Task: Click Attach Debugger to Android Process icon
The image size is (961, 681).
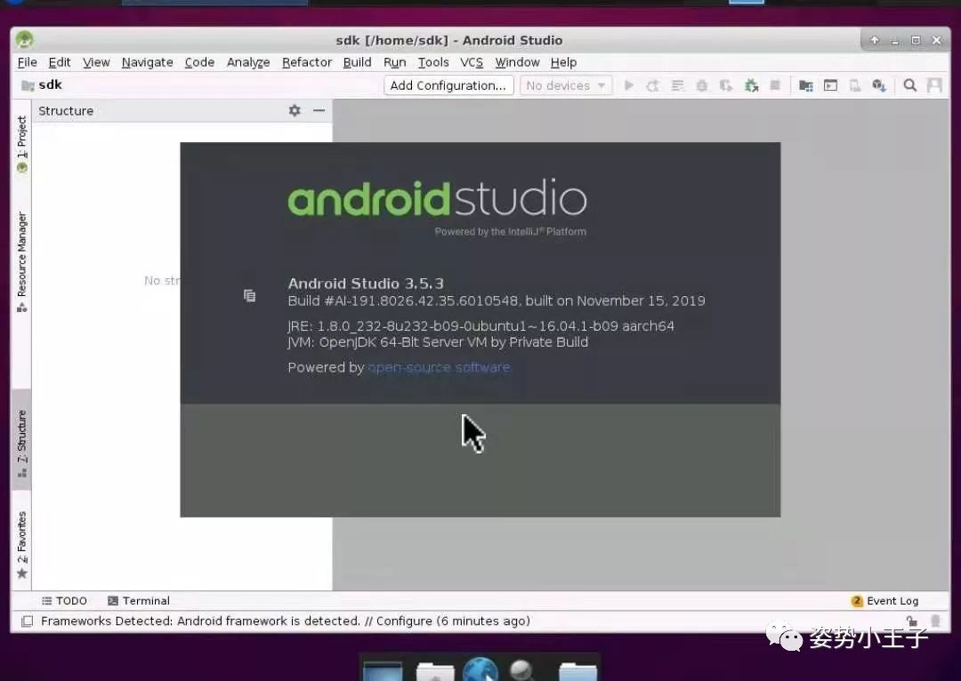Action: pos(751,85)
